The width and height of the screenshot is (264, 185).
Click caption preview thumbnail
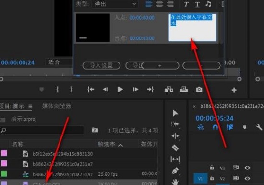click(x=93, y=28)
